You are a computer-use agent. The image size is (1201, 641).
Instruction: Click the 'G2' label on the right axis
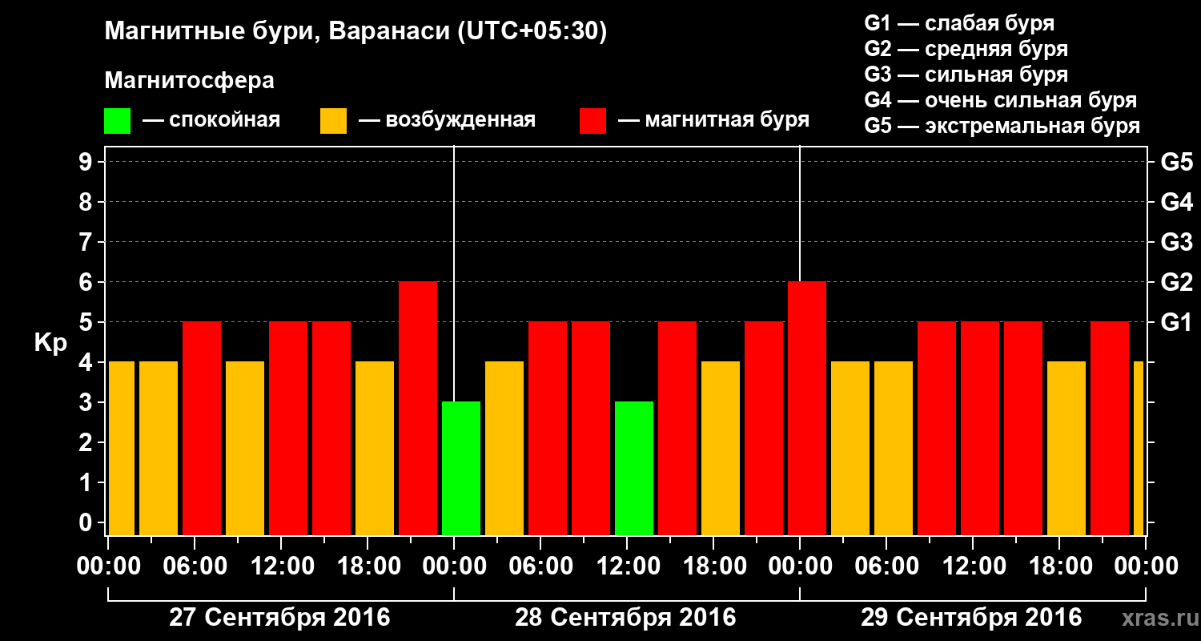coord(1176,282)
